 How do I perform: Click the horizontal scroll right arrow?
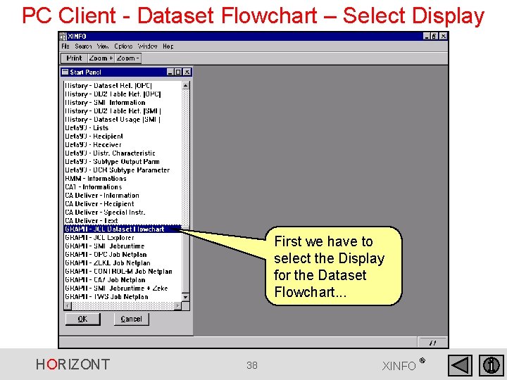[x=178, y=305]
